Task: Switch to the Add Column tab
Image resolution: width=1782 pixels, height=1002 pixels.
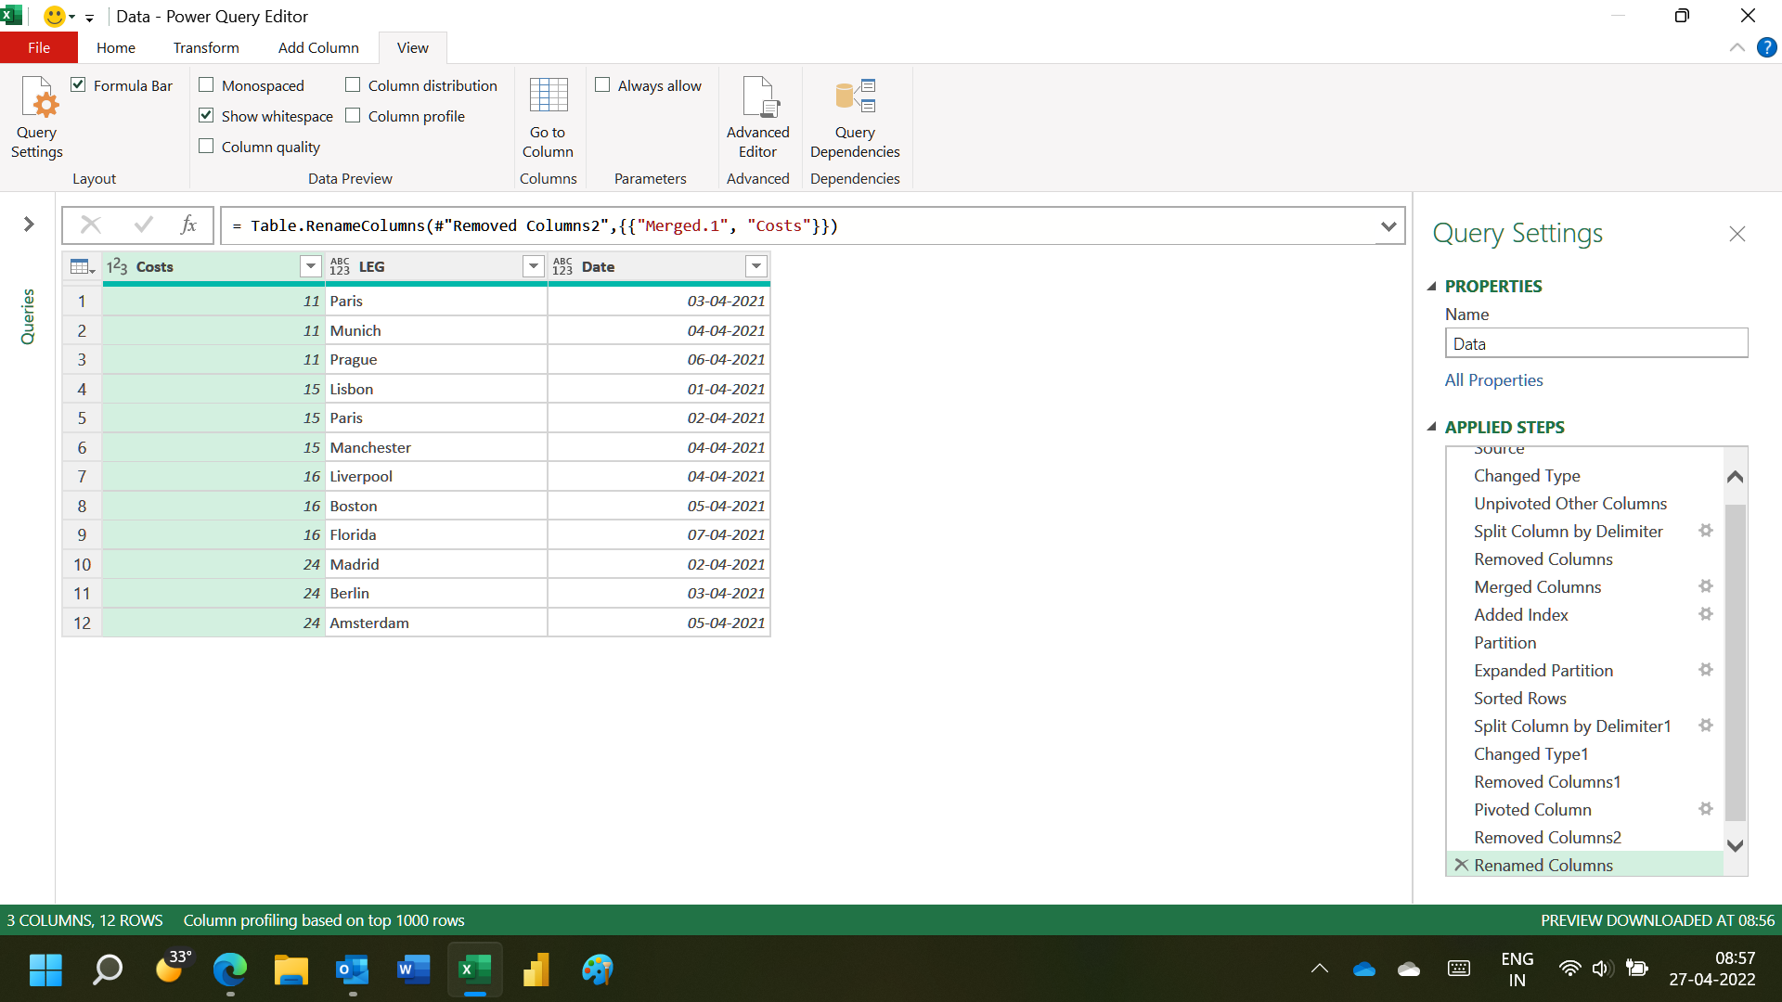Action: coord(318,47)
